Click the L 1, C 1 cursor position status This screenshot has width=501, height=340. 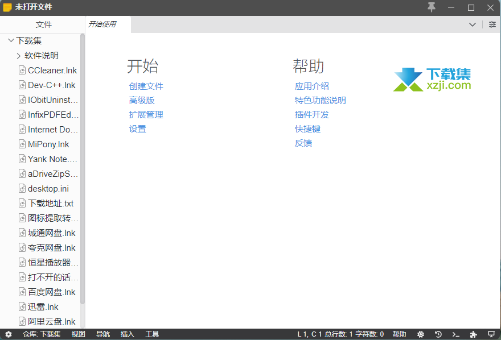click(x=309, y=334)
